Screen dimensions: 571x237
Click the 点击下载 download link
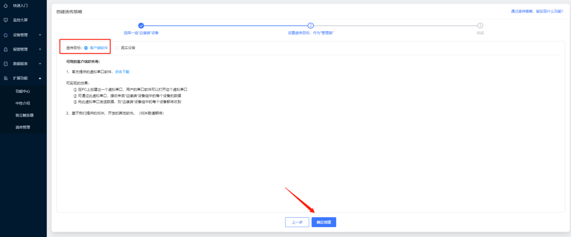point(122,72)
